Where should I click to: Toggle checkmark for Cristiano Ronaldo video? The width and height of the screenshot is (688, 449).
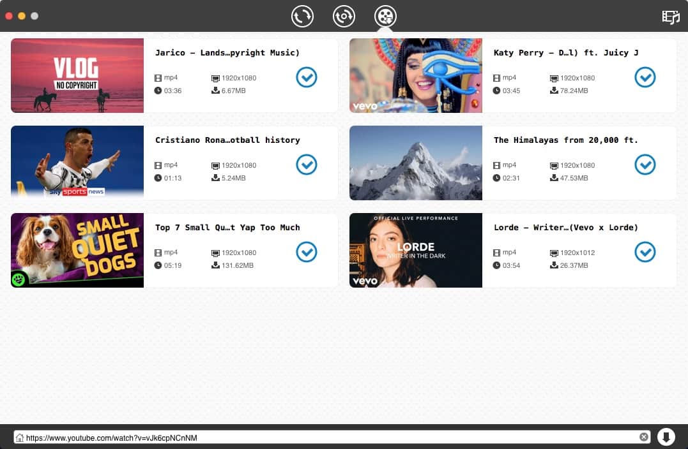306,165
